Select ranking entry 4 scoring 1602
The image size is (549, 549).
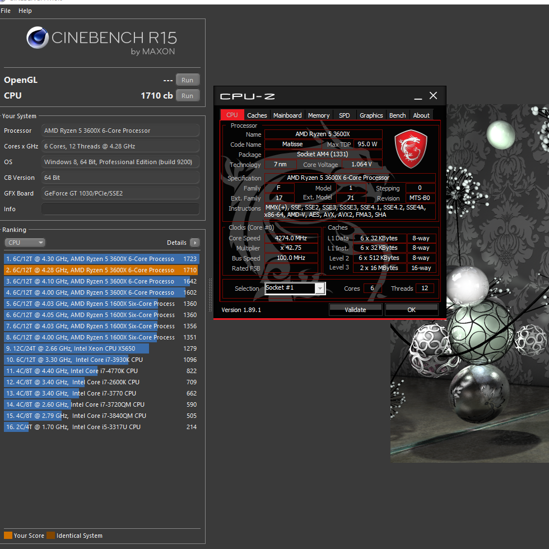click(x=101, y=292)
